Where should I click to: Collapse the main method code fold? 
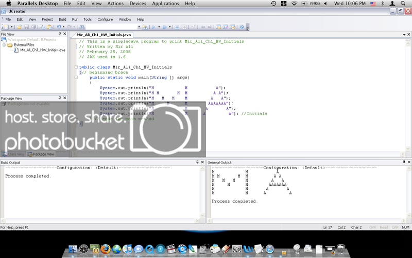tap(76, 77)
